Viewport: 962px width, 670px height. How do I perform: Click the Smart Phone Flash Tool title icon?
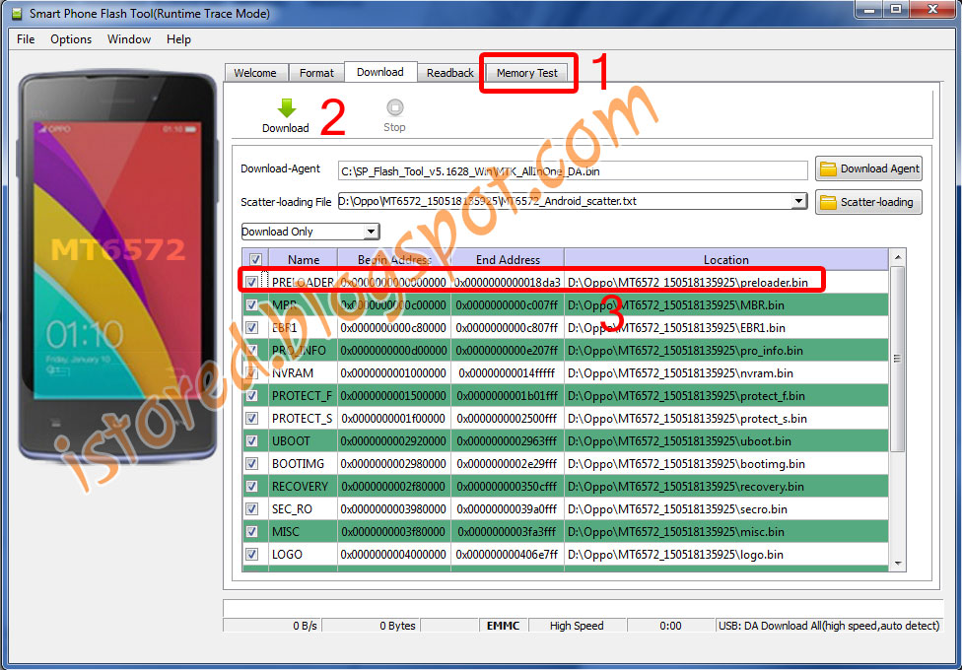coord(17,13)
